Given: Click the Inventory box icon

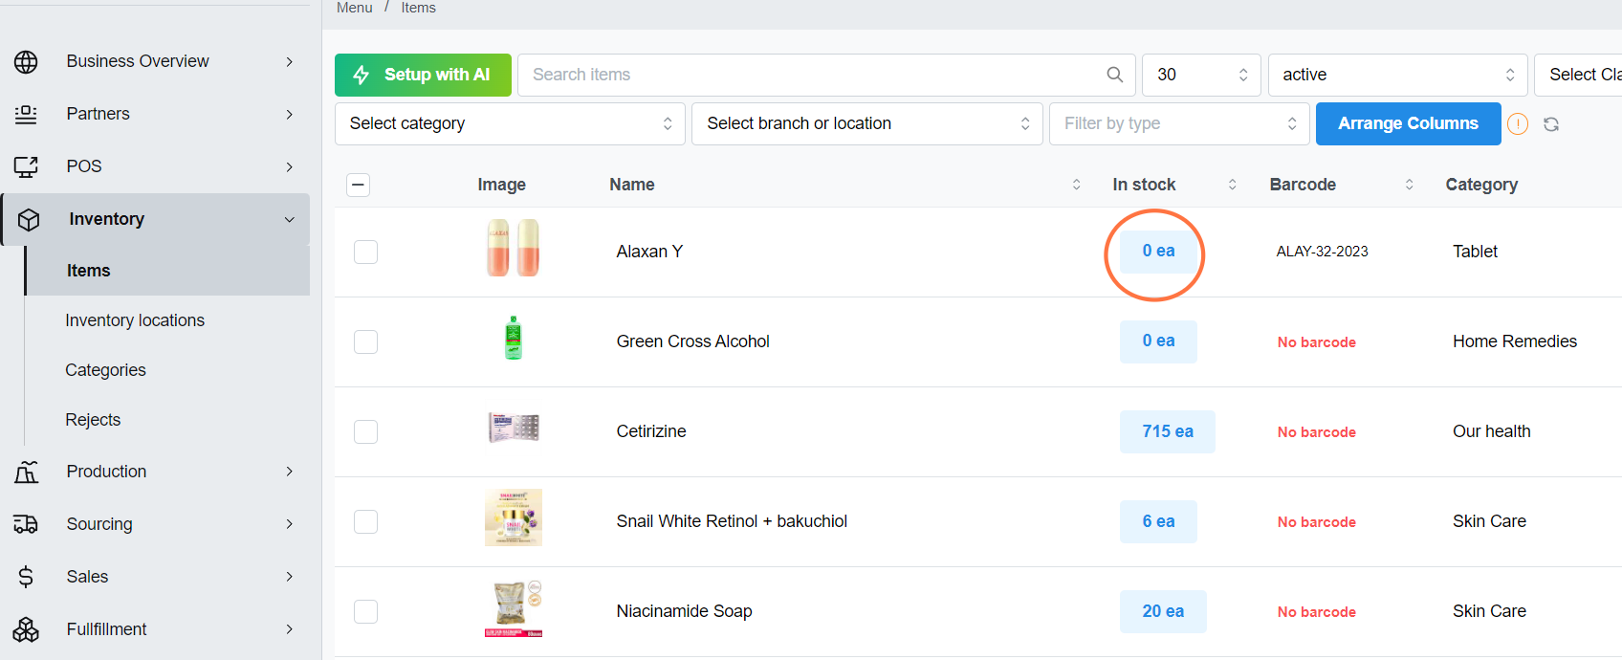Looking at the screenshot, I should point(29,220).
